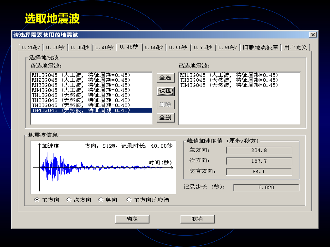This screenshot has height=247, width=330.
Task: Close the earthquake wave dialog
Action: [313, 35]
